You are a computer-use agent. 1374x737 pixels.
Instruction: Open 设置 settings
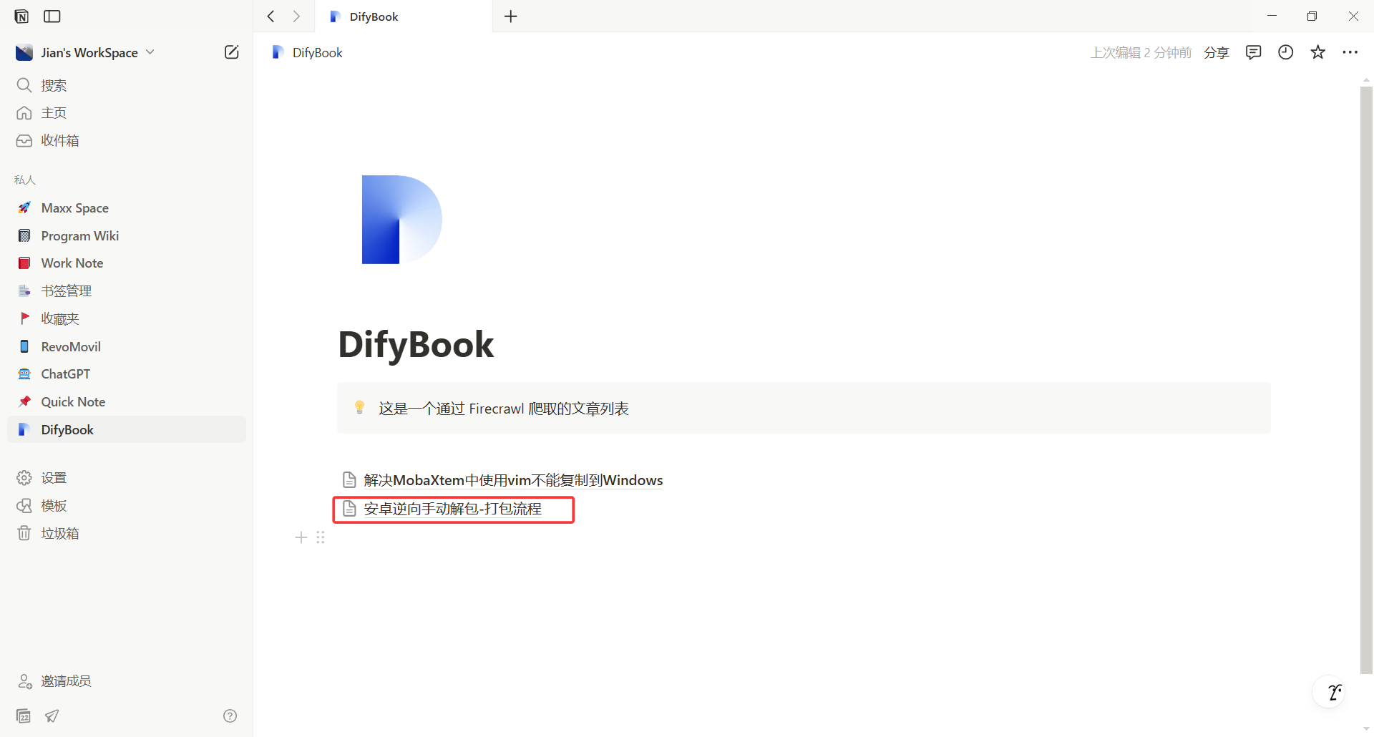pos(126,477)
